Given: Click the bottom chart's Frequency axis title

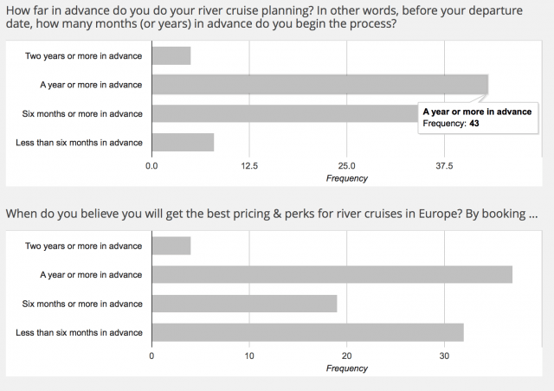Looking at the screenshot, I should click(346, 369).
